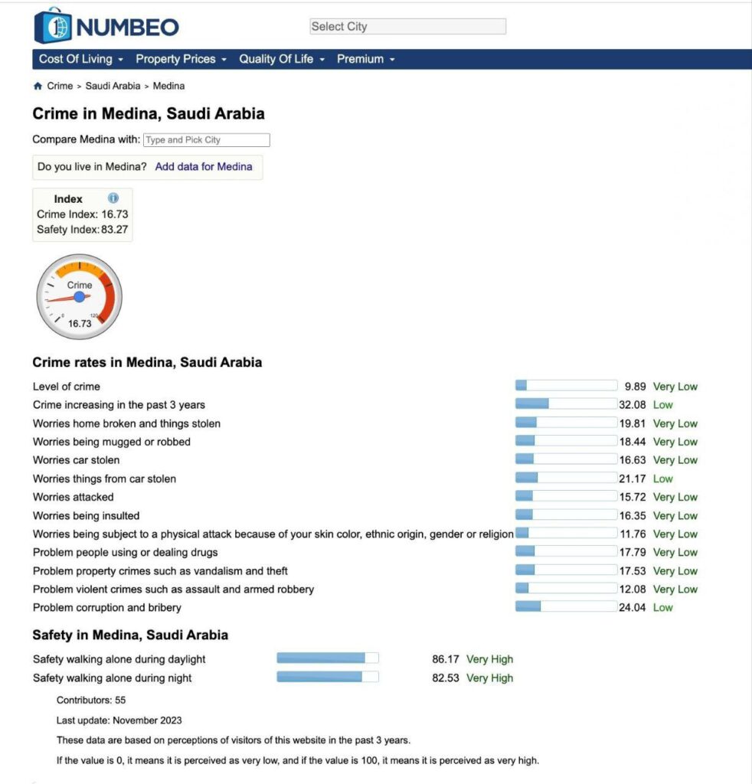Click the value 11.76
Screen dimensions: 752x784
tap(633, 534)
